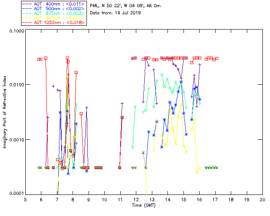
Task: Click the x-axis tick label 12
Action: pos(136,200)
